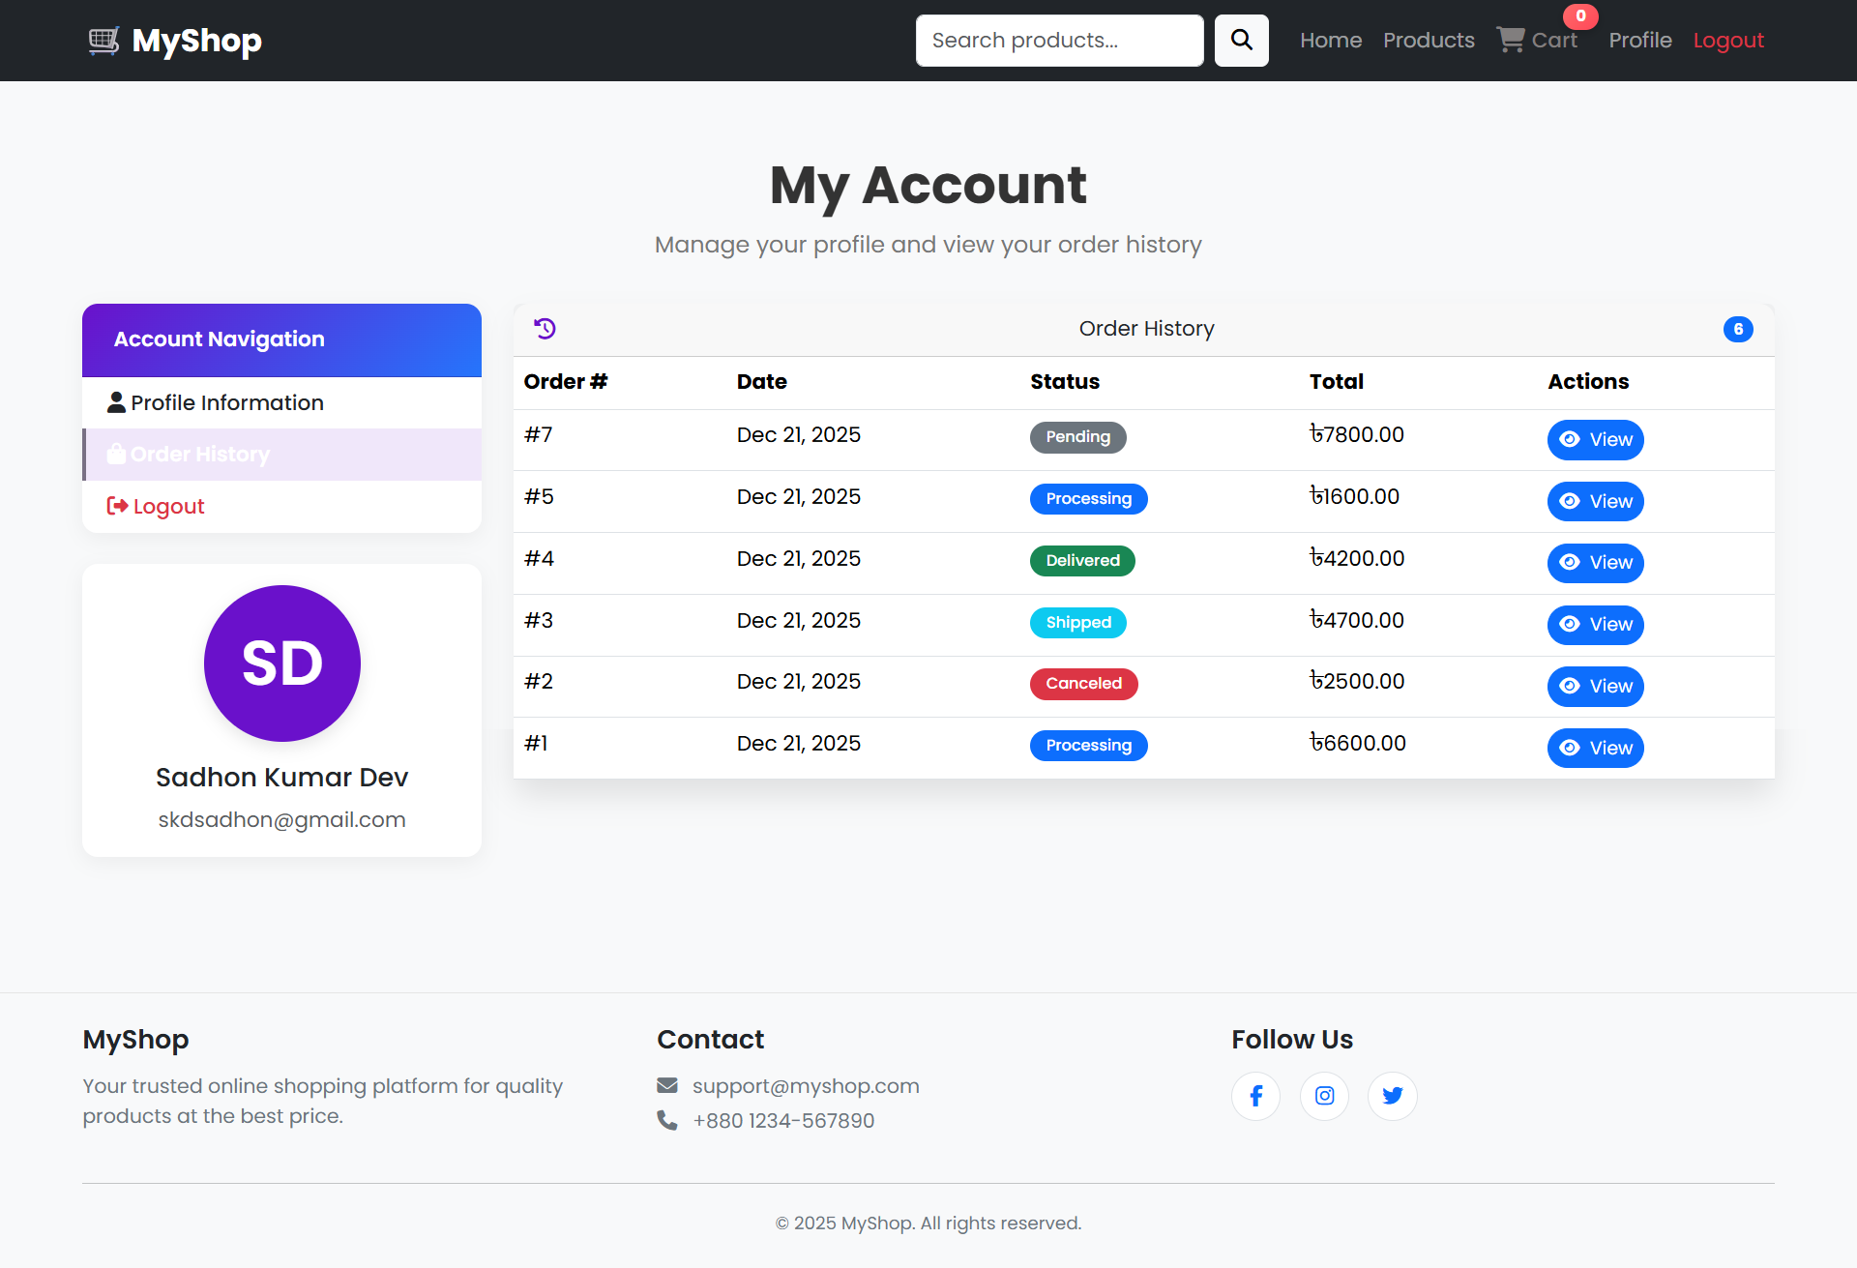Open MyShop's Twitter icon
This screenshot has height=1268, width=1857.
tap(1393, 1096)
